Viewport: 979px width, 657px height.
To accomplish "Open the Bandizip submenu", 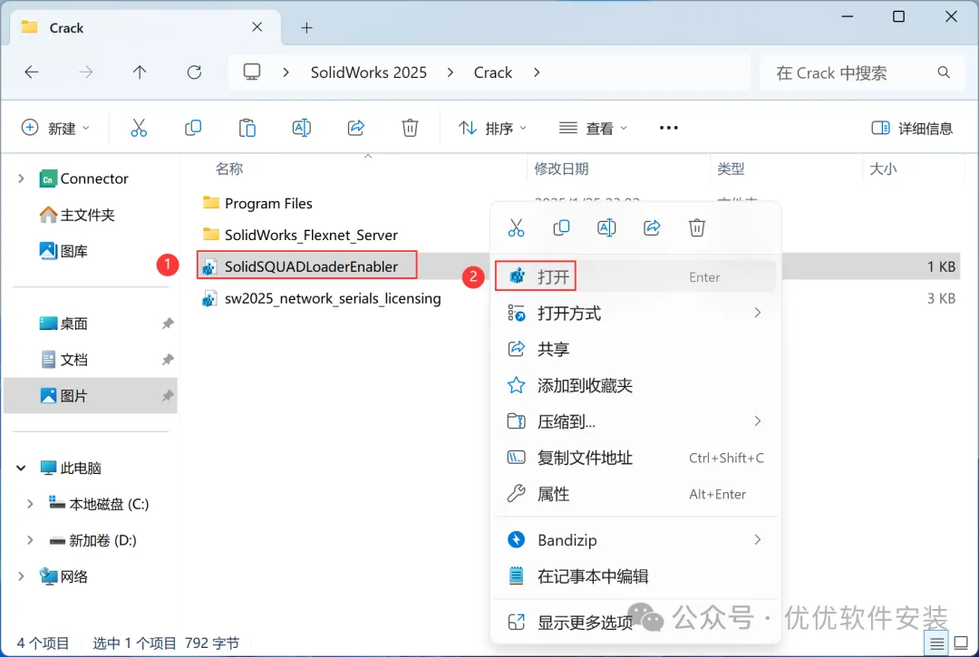I will point(635,540).
